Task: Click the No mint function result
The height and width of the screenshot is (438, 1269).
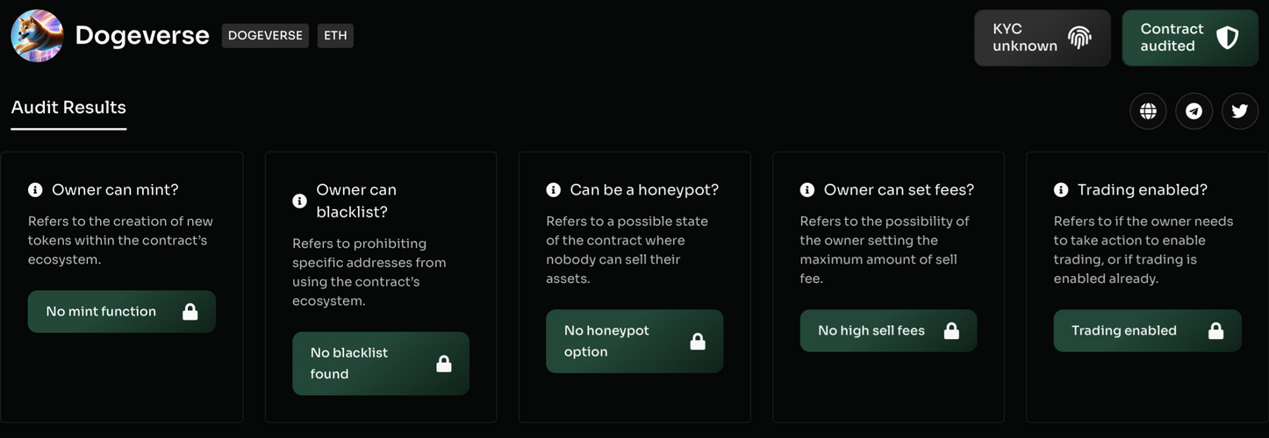Action: pyautogui.click(x=121, y=312)
